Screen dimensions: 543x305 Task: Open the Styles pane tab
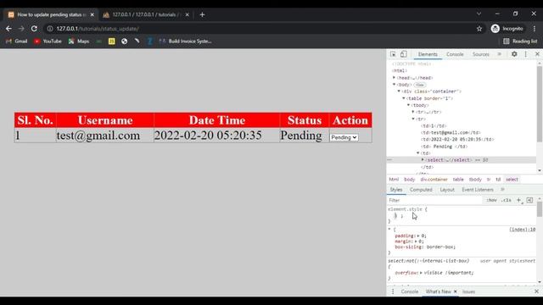click(x=396, y=190)
